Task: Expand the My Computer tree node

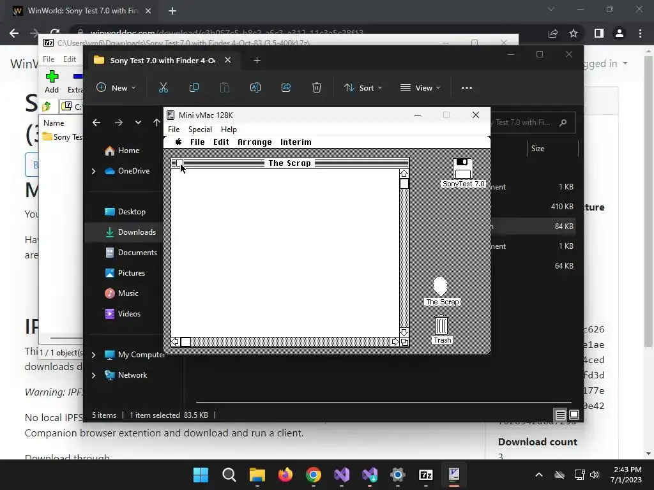Action: [x=93, y=355]
